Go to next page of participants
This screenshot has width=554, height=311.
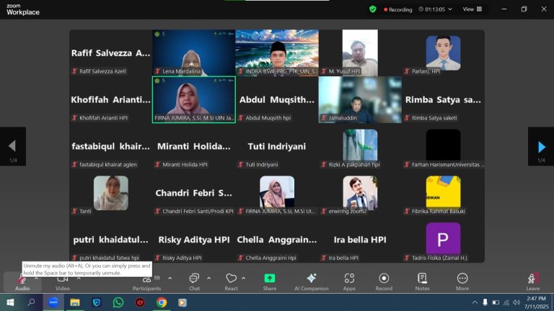pos(541,147)
